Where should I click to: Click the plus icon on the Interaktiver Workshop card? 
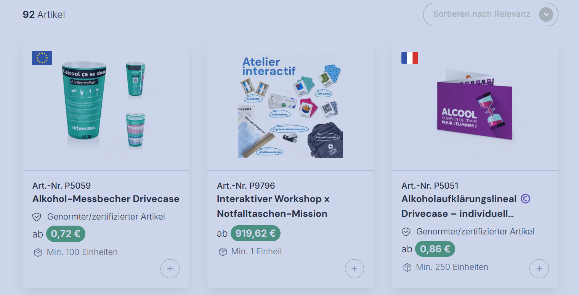click(x=354, y=269)
